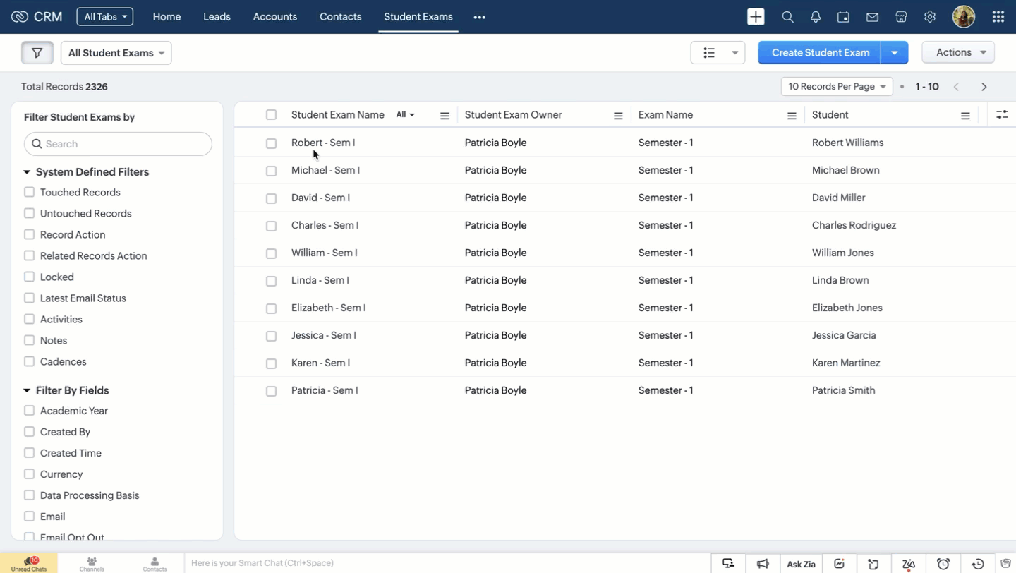Open the list view type dropdown
1016x573 pixels.
click(718, 53)
